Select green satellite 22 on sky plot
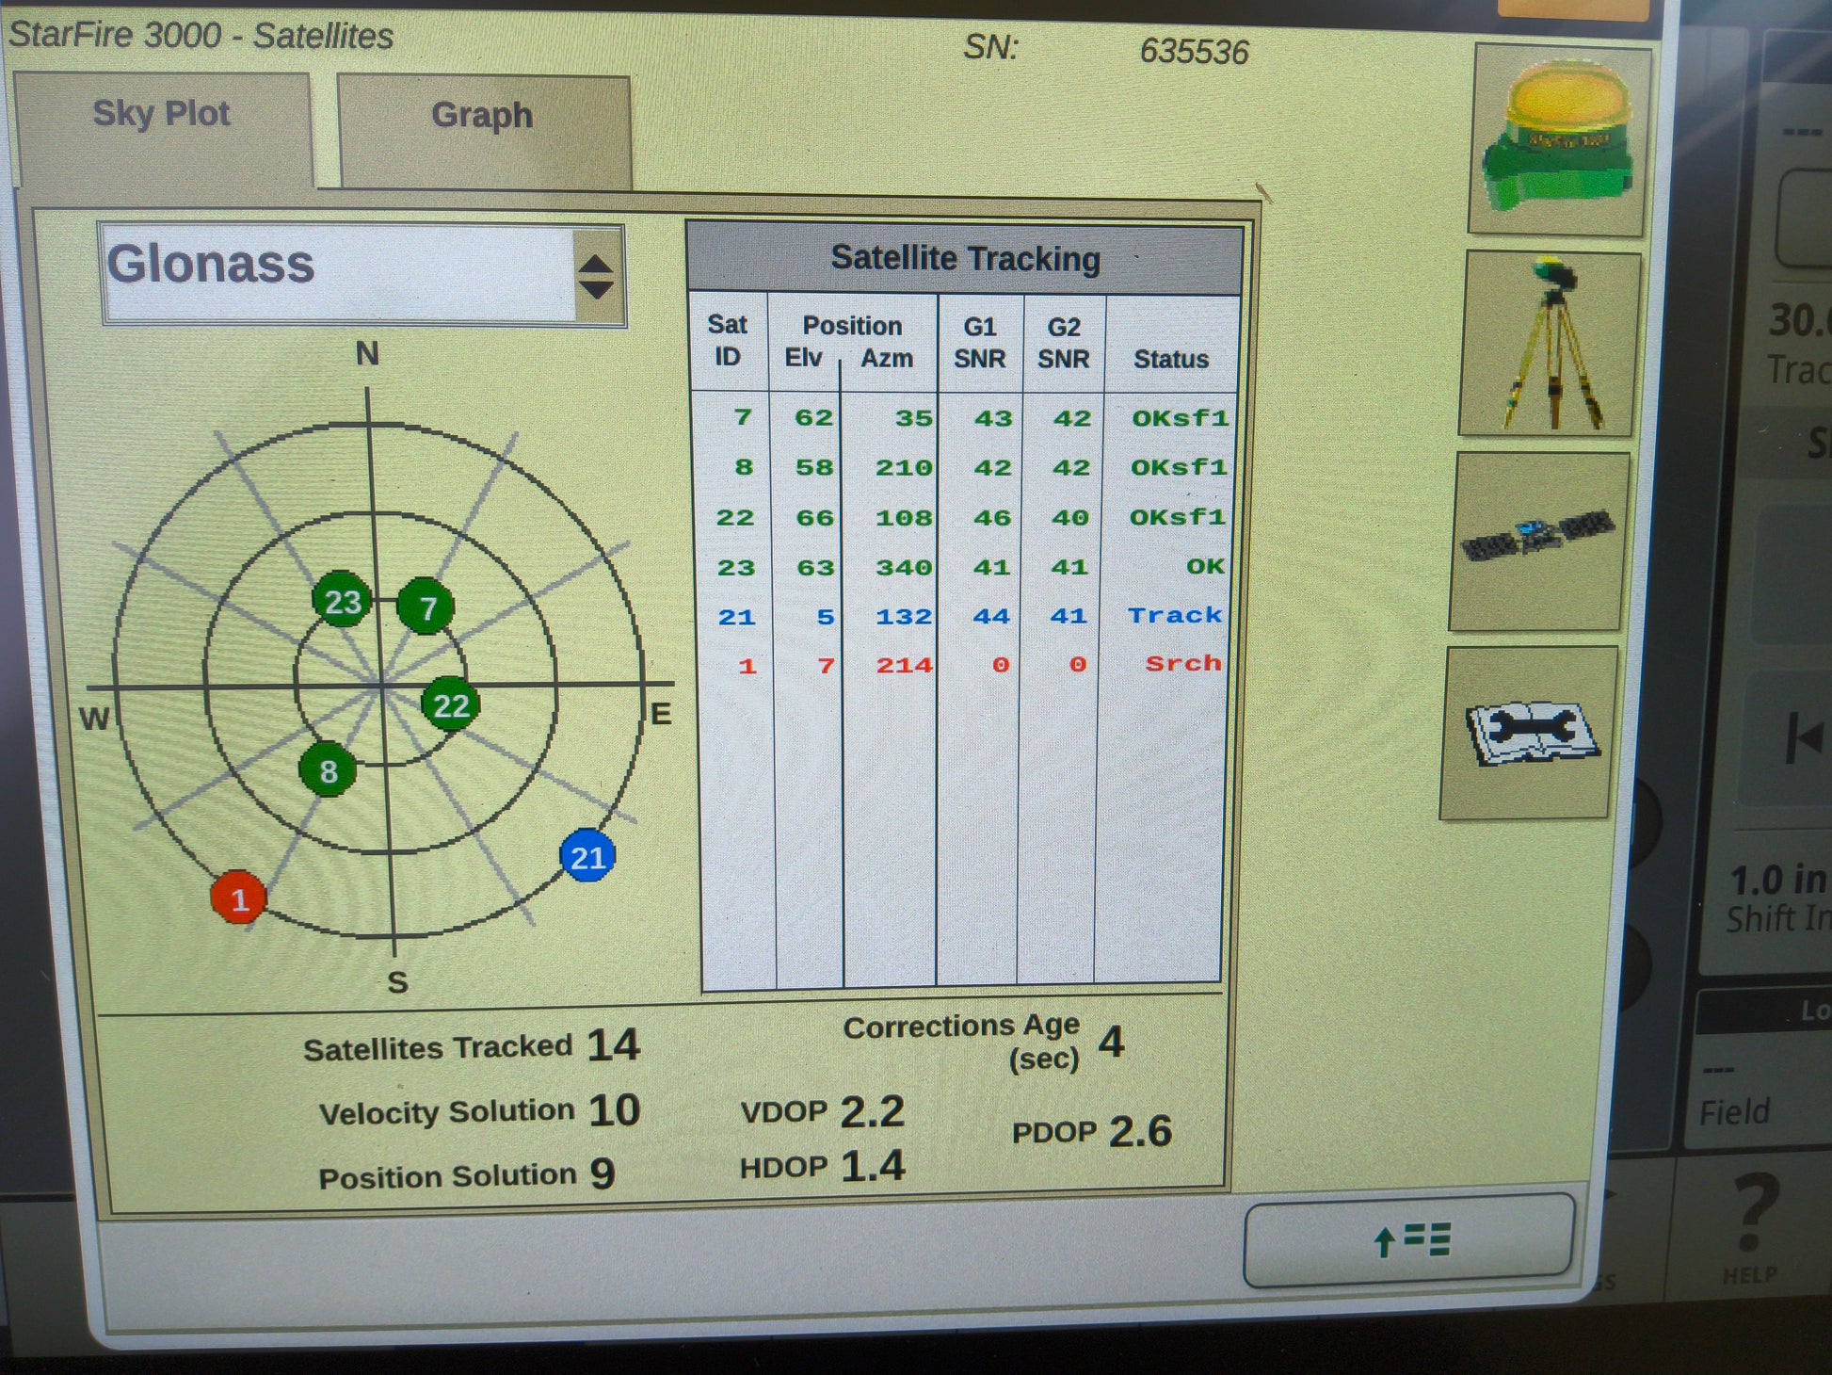This screenshot has width=1832, height=1375. [x=450, y=704]
